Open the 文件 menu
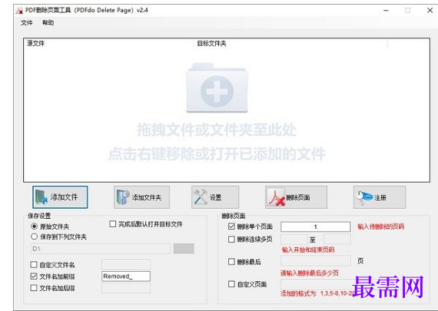Viewport: 438px width, 311px height. (x=27, y=22)
